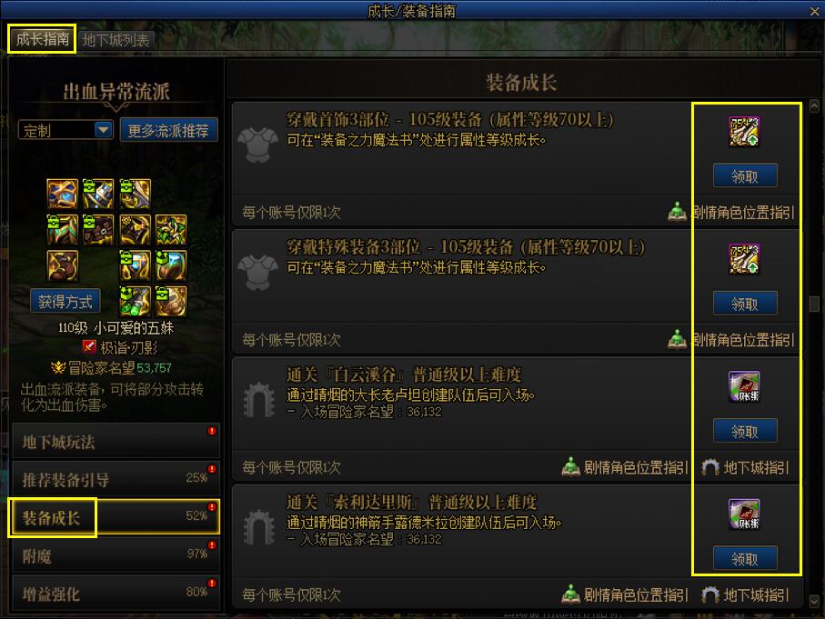This screenshot has width=825, height=619.
Task: Select the first equipment icon in top row
Action: point(62,194)
